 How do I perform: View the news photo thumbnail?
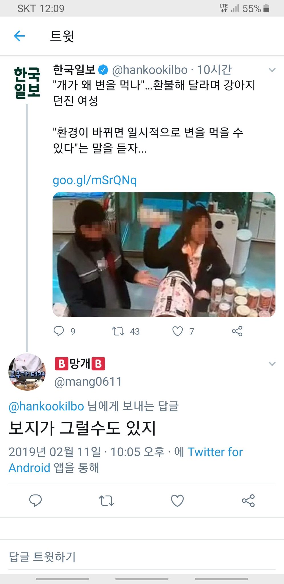click(164, 254)
